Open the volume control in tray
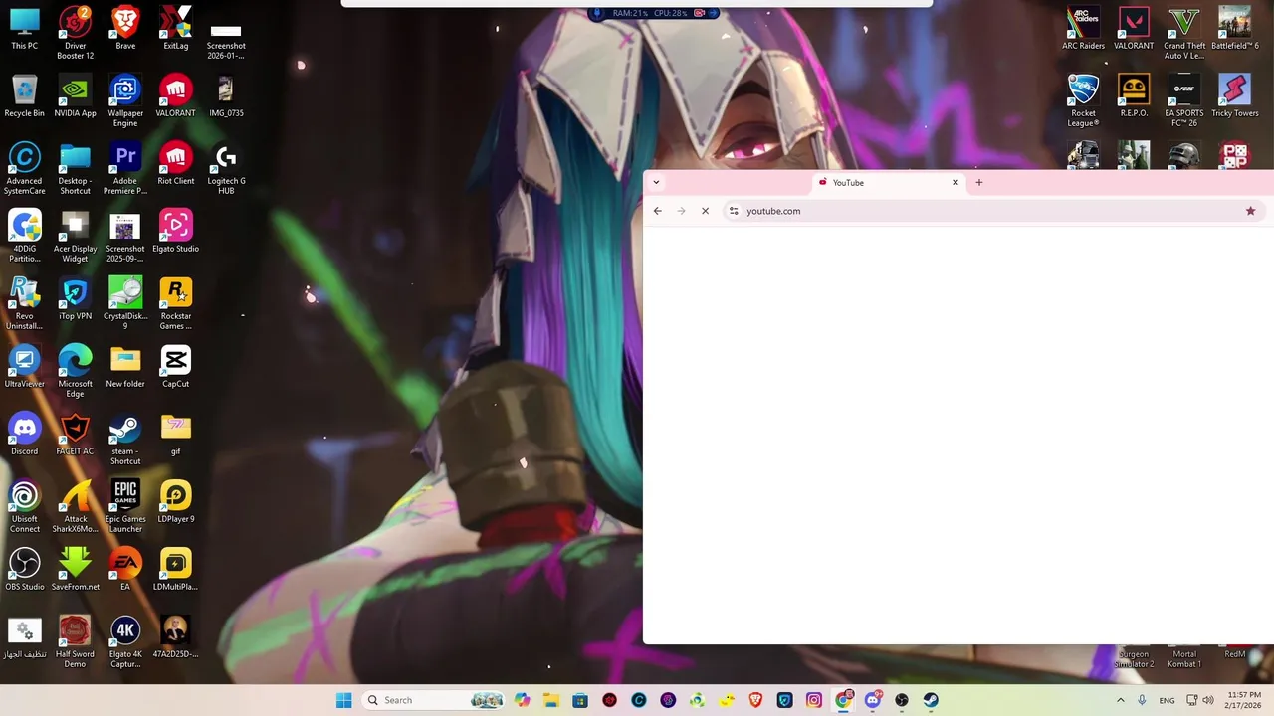Image resolution: width=1274 pixels, height=716 pixels. pos(1208,700)
